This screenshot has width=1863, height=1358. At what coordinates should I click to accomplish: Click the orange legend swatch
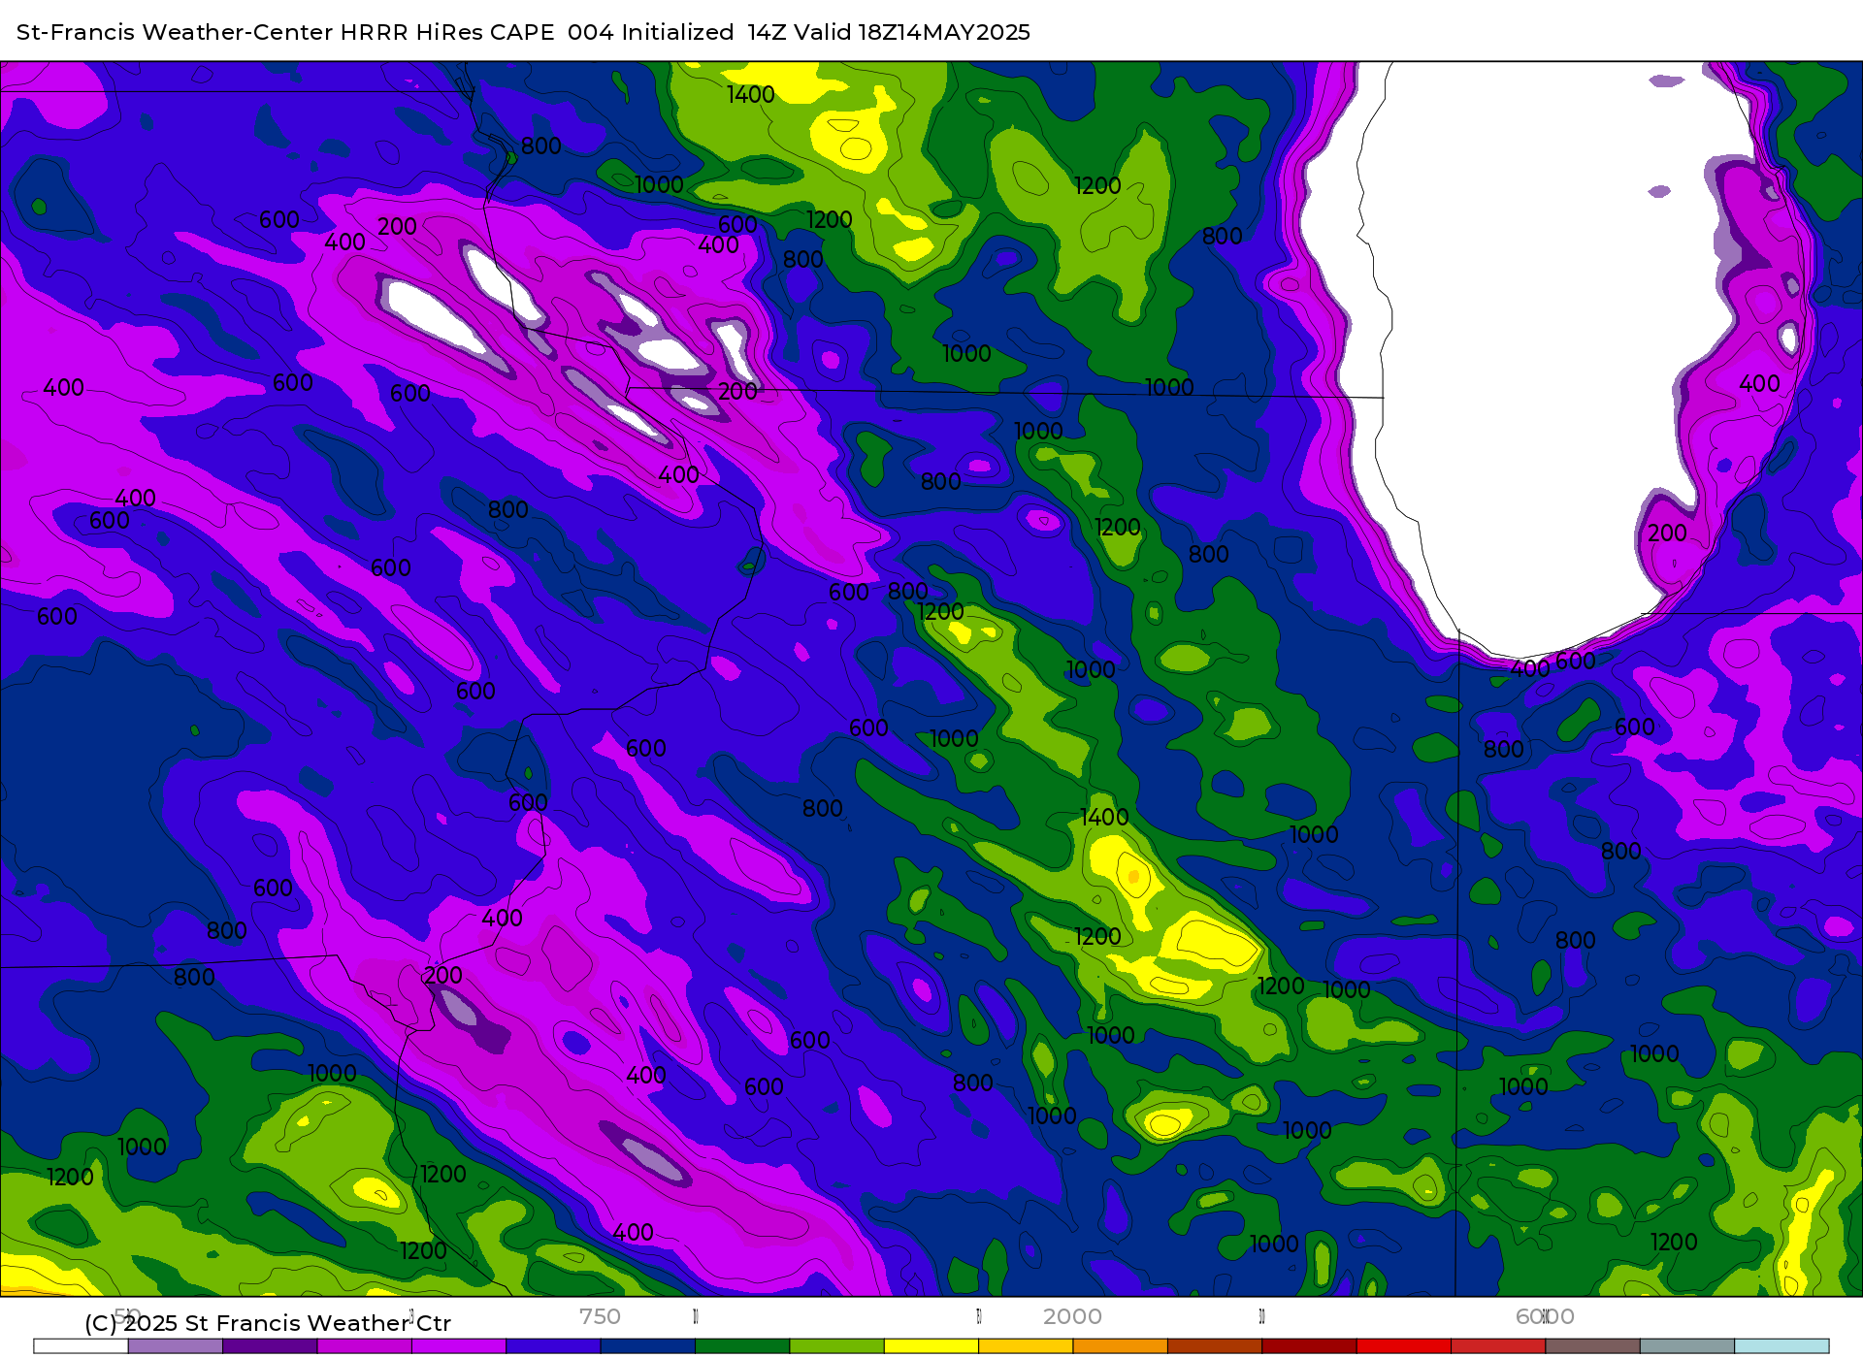point(1121,1346)
